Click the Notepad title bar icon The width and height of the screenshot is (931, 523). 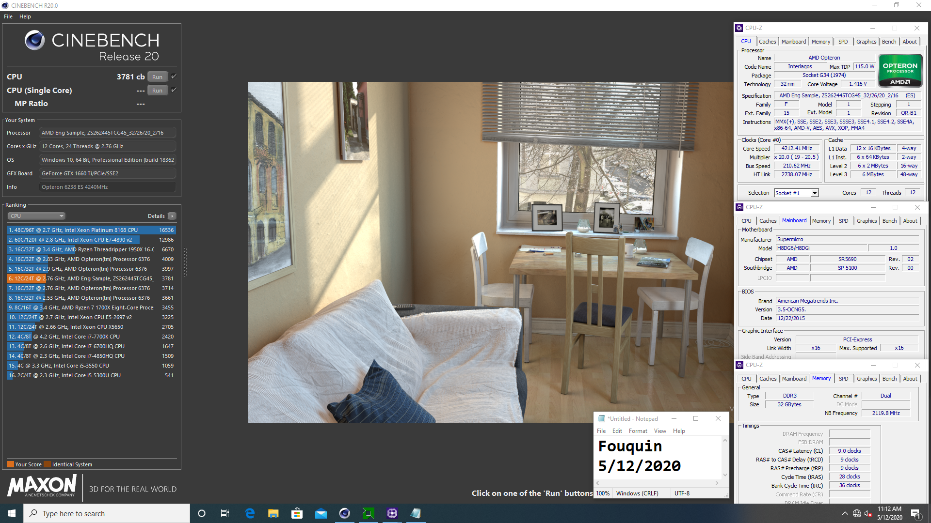pyautogui.click(x=601, y=419)
